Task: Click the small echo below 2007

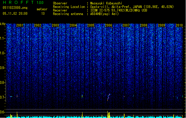Action: [x=124, y=96]
